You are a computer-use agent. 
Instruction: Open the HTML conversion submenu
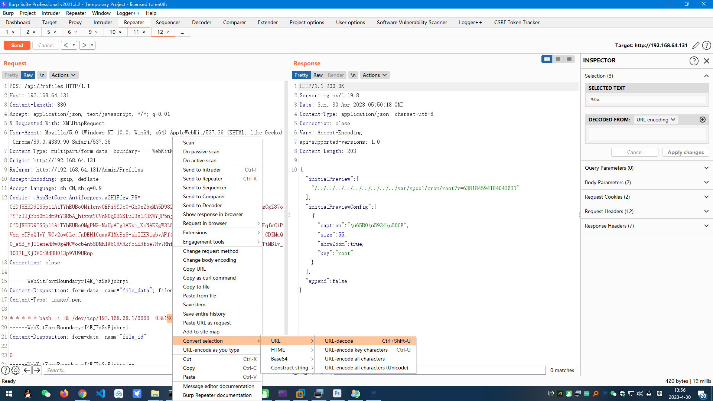(x=287, y=350)
